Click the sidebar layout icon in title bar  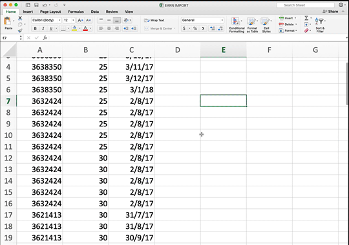(x=28, y=5)
